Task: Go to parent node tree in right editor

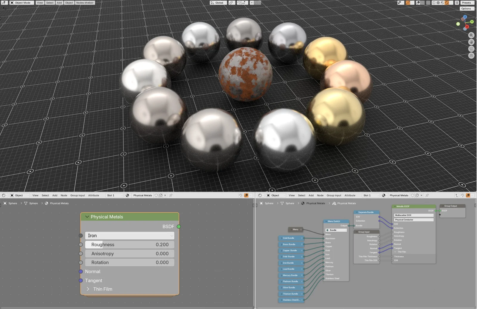Action: pos(456,195)
